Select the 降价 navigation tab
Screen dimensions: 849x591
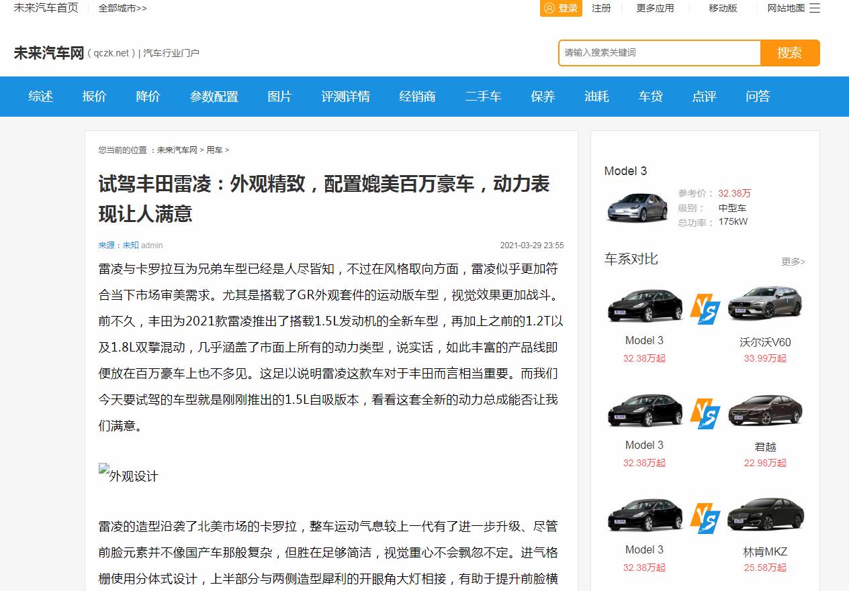[148, 97]
